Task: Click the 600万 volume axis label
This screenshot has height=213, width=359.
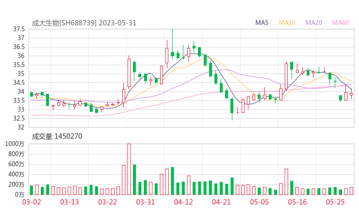Action: click(x=16, y=164)
